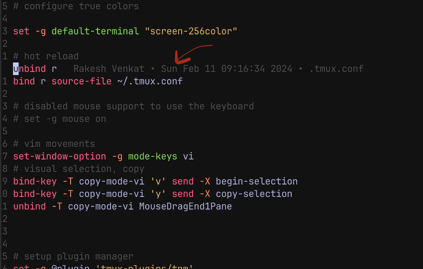Click "begin-selection" at end of bind-key line

(257, 182)
